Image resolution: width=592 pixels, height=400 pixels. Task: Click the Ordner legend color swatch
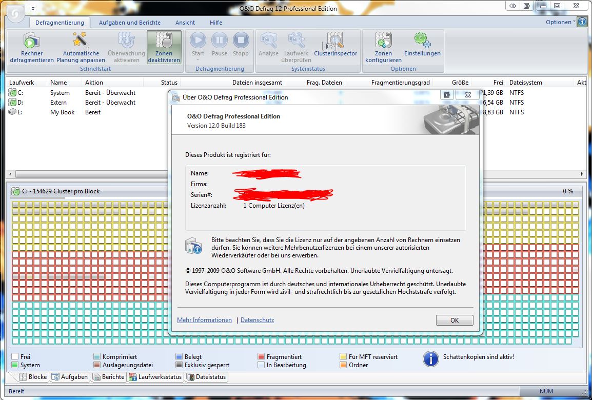pos(343,365)
